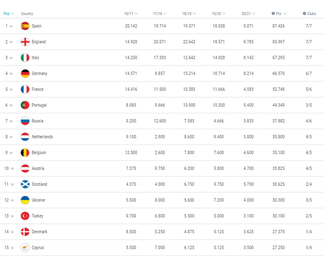Sort by the 20/21 season column
330x257 pixels.
[248, 14]
